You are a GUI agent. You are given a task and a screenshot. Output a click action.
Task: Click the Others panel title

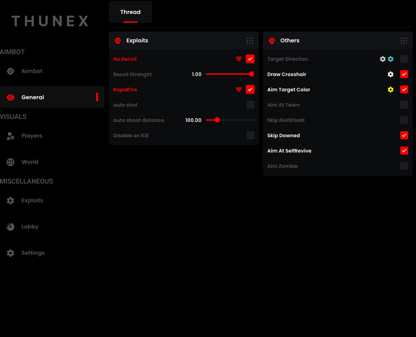point(290,40)
